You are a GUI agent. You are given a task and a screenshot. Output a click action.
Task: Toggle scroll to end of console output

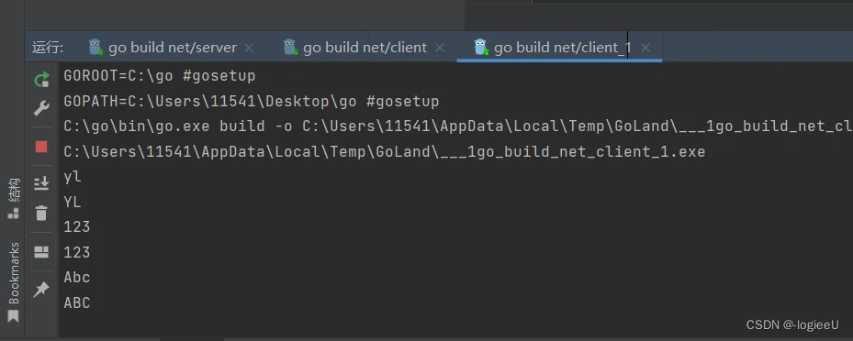click(41, 183)
